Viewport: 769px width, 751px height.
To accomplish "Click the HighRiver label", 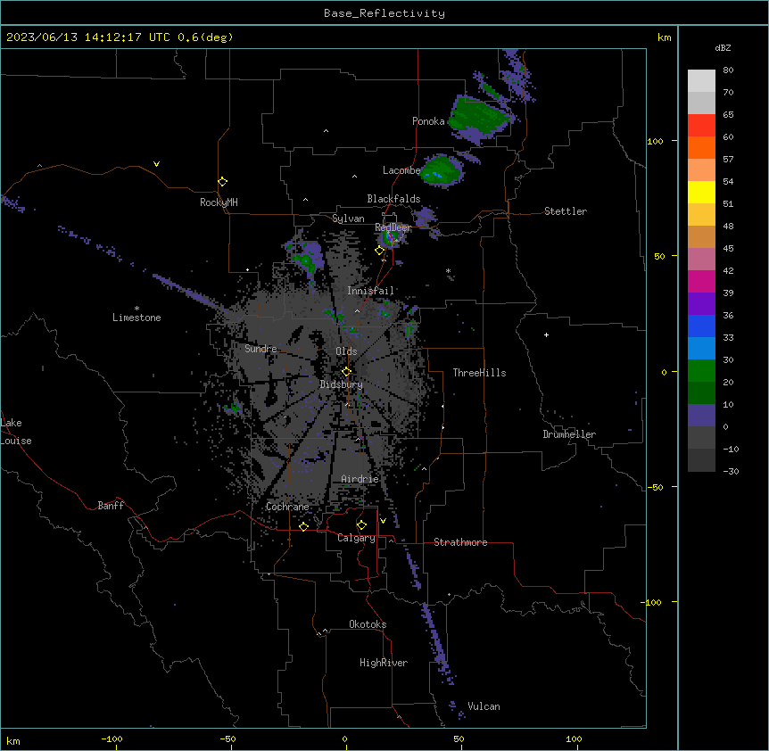I will coord(384,663).
